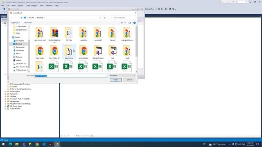This screenshot has height=147, width=262.
Task: Open the address bar history dropdown
Action: tap(100, 18)
